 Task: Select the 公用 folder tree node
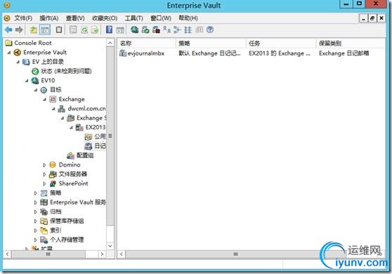[100, 136]
